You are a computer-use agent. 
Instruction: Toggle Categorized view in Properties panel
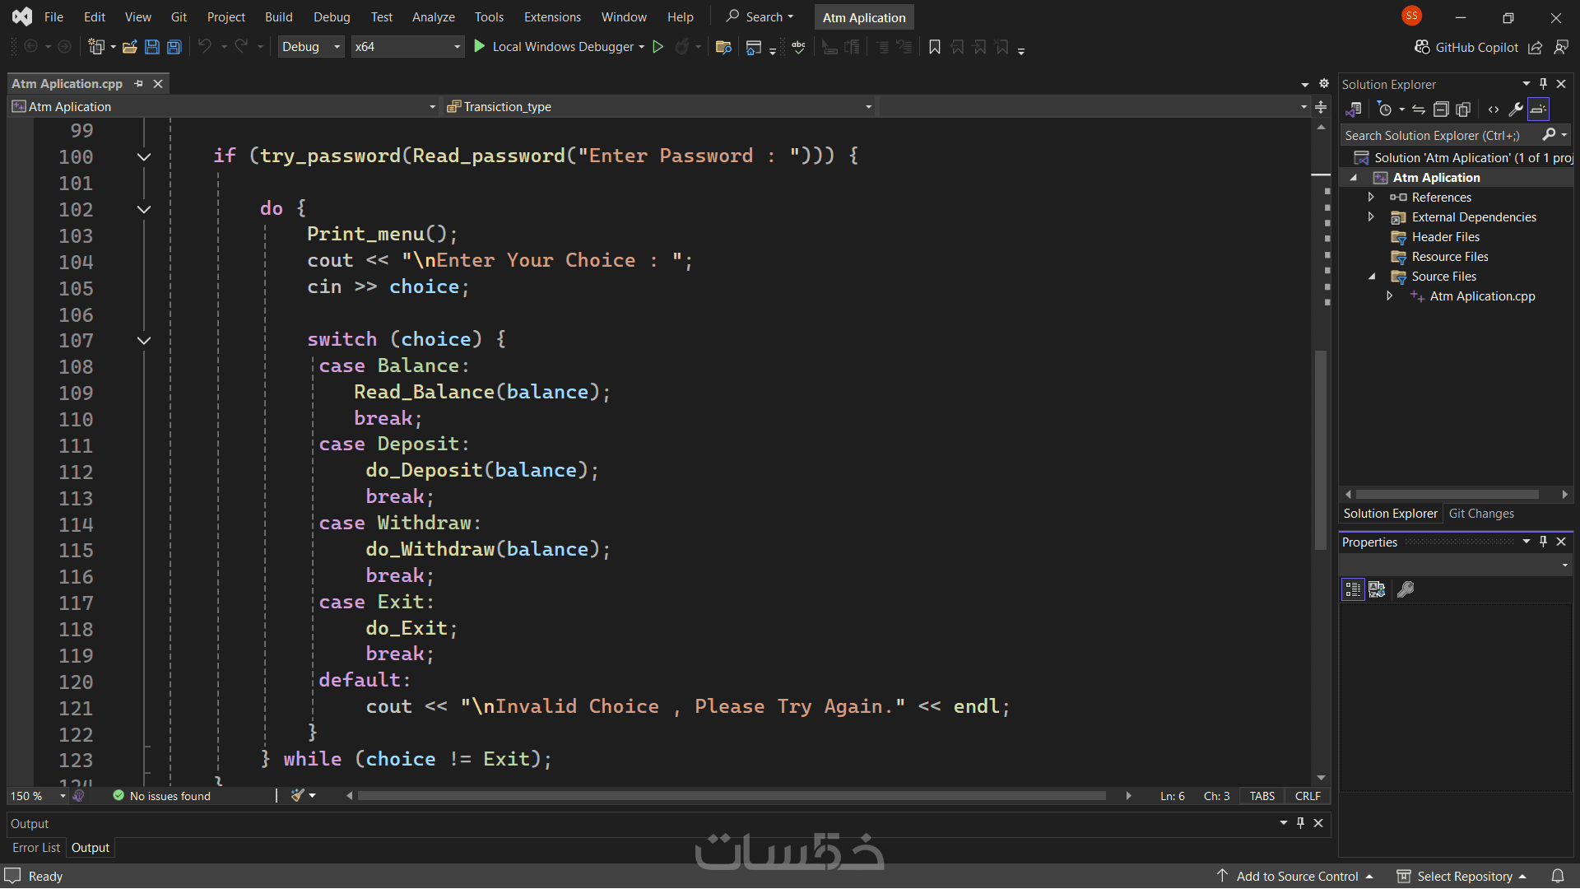coord(1353,589)
